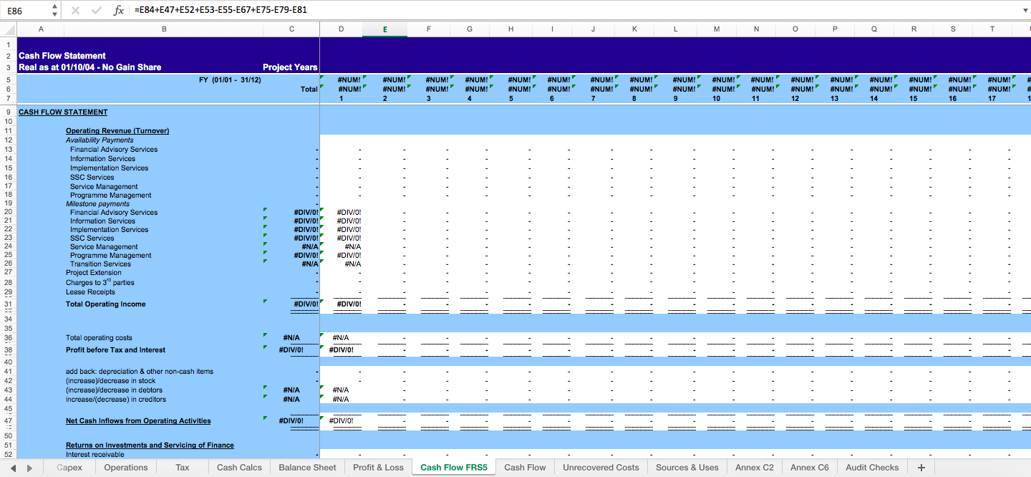Screen dimensions: 1031x477
Task: Click the 'Project Extension' row label
Action: click(94, 273)
